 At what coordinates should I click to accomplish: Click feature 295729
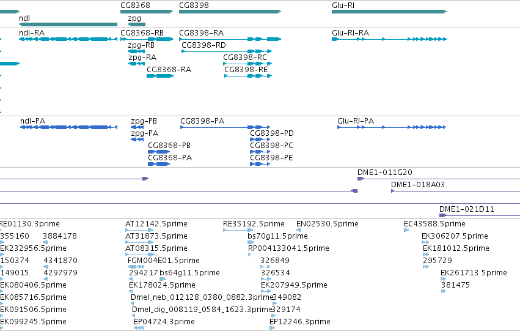[438, 261]
